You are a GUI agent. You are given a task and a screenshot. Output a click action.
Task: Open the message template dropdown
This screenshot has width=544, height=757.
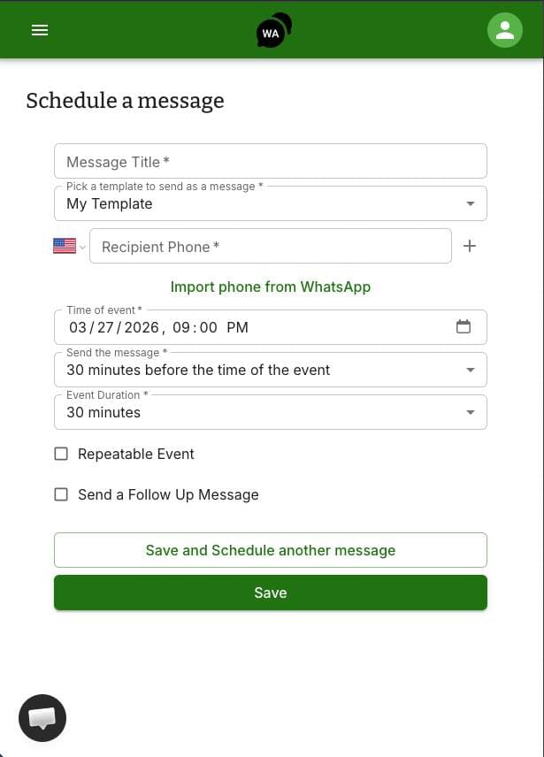coord(470,203)
